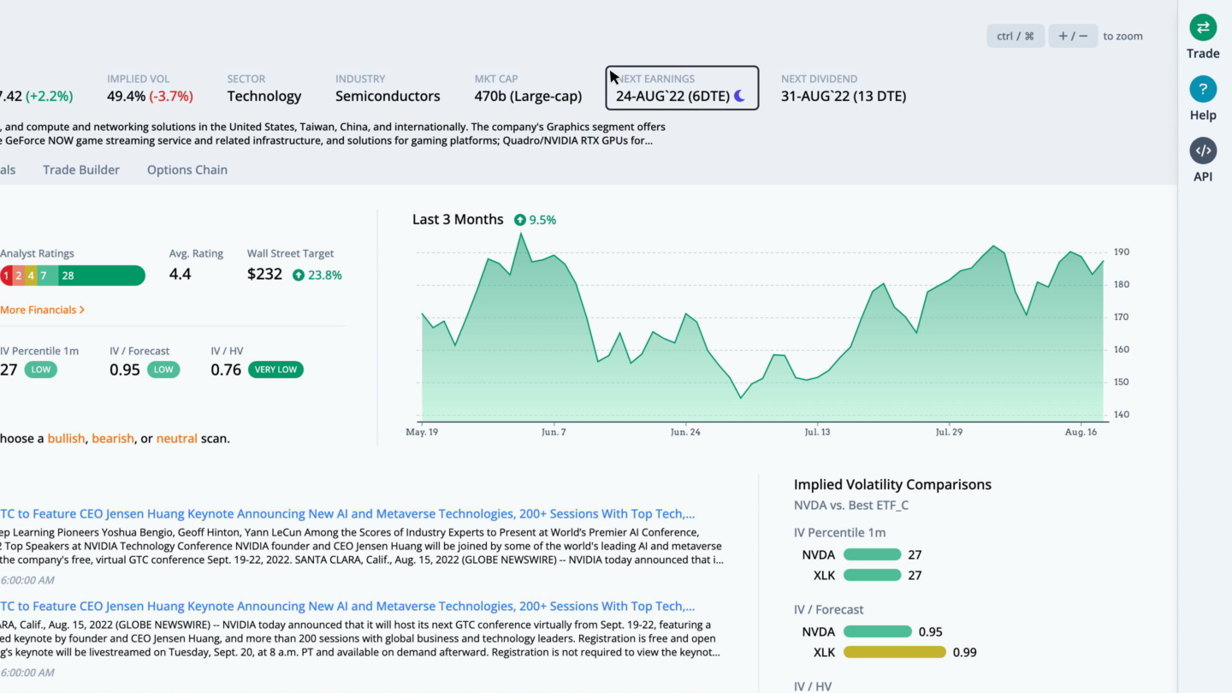The image size is (1232, 693).
Task: Click the up-arrow next to Wall Street Target gain
Action: [x=299, y=275]
